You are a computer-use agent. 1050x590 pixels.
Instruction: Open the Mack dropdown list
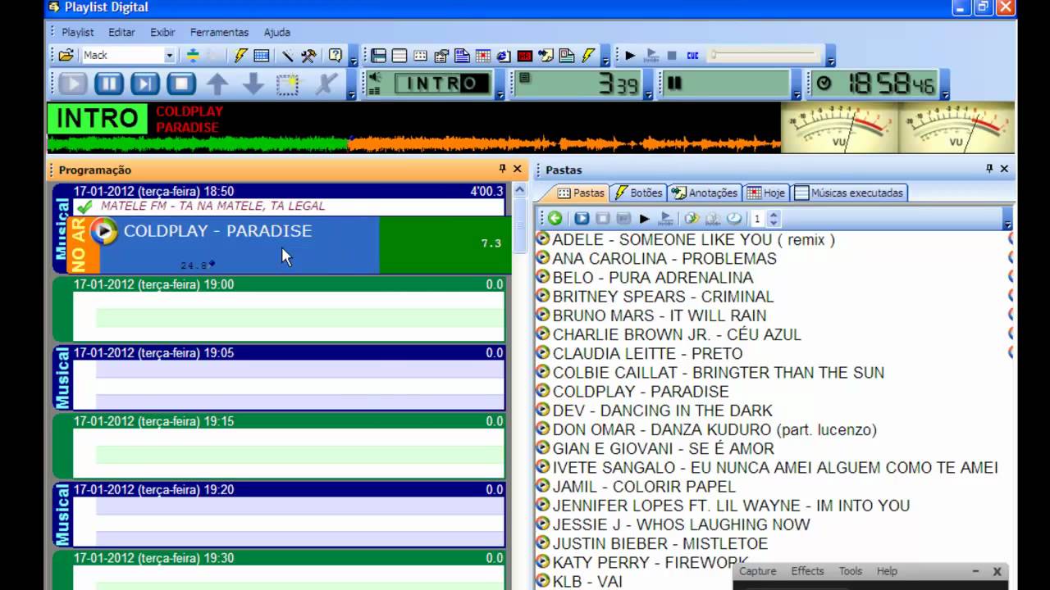click(x=169, y=56)
